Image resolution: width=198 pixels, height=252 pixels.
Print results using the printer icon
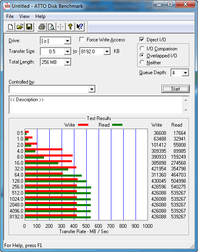pyautogui.click(x=42, y=27)
